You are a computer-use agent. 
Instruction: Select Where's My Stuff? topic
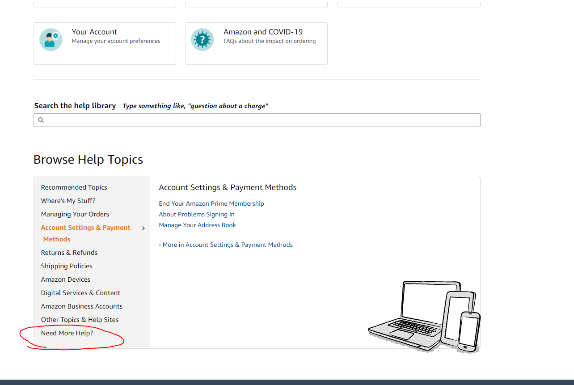[x=68, y=201]
